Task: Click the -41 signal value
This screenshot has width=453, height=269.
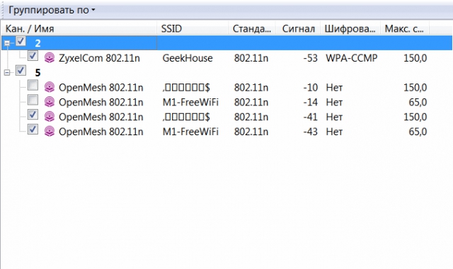Action: [310, 117]
